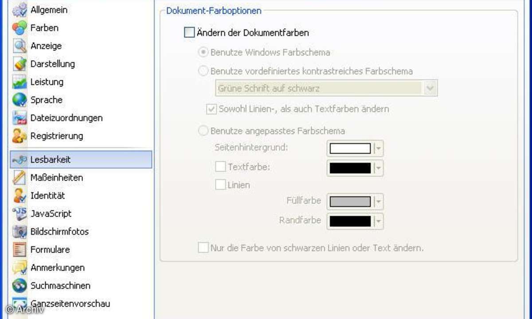Image resolution: width=532 pixels, height=319 pixels.
Task: Click the Dateizuordnungen file icon
Action: click(20, 118)
